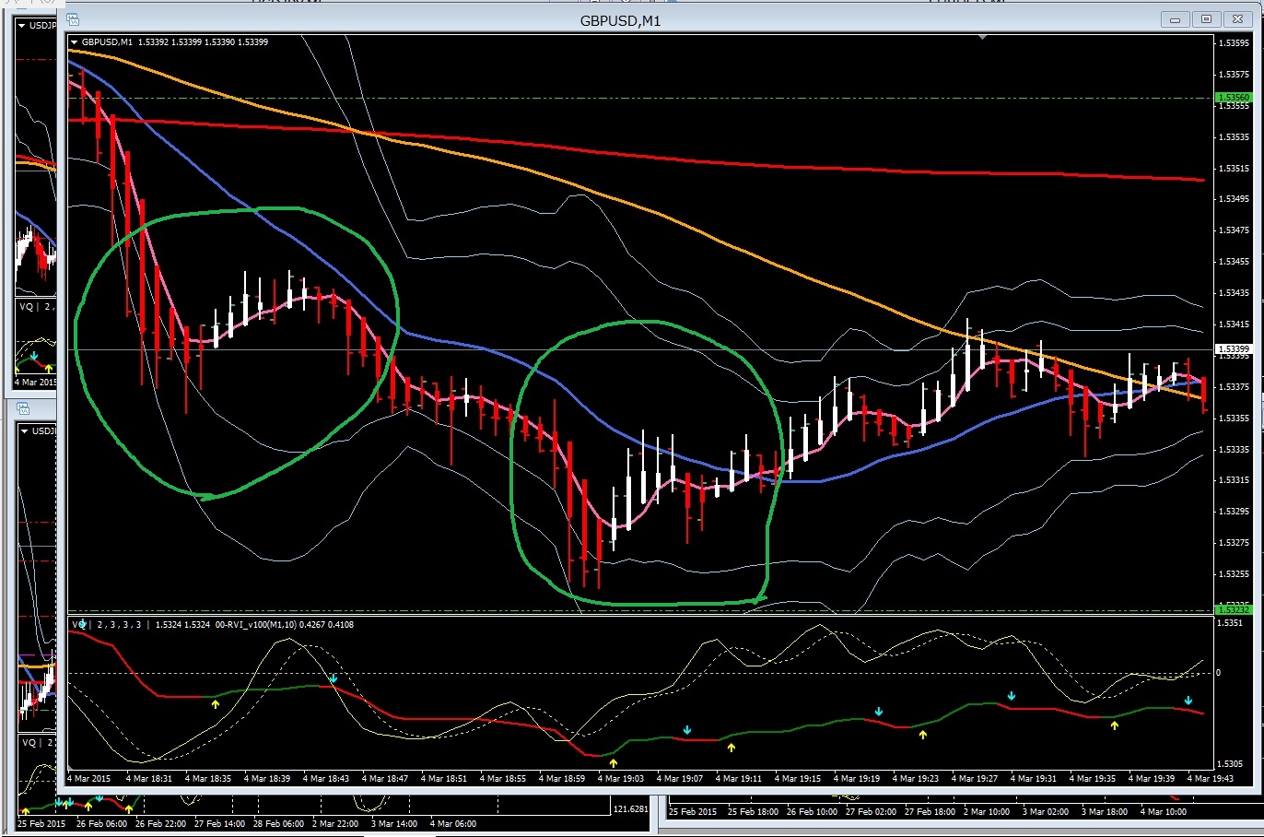Click the cyan down arrow near 19:19

tap(879, 712)
